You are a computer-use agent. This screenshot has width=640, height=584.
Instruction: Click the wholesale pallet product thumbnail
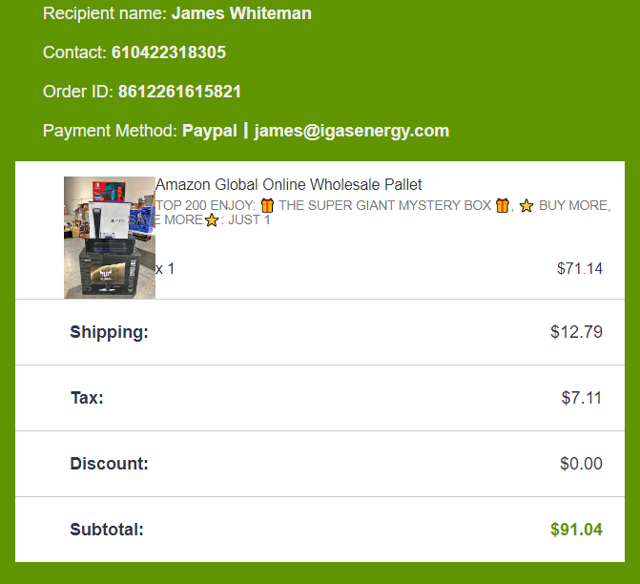110,238
